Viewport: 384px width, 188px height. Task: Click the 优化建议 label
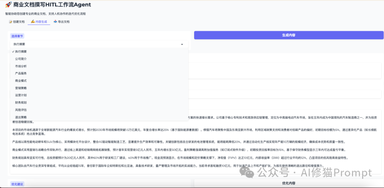click(17, 184)
